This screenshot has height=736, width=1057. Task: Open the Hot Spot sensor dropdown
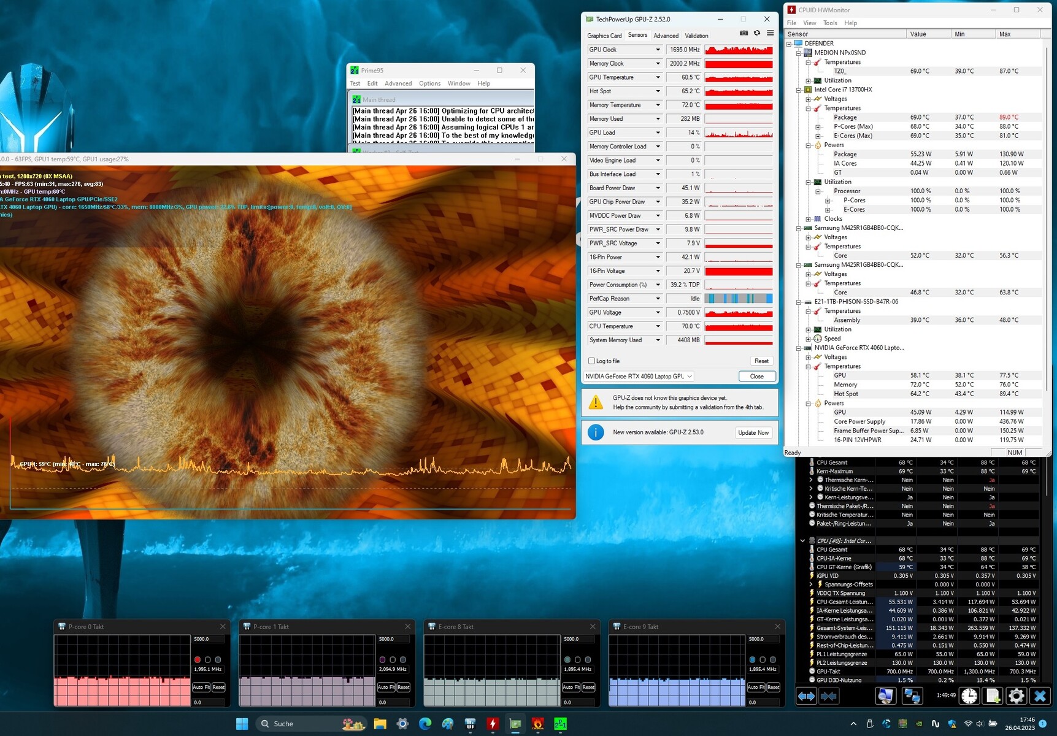tap(658, 91)
